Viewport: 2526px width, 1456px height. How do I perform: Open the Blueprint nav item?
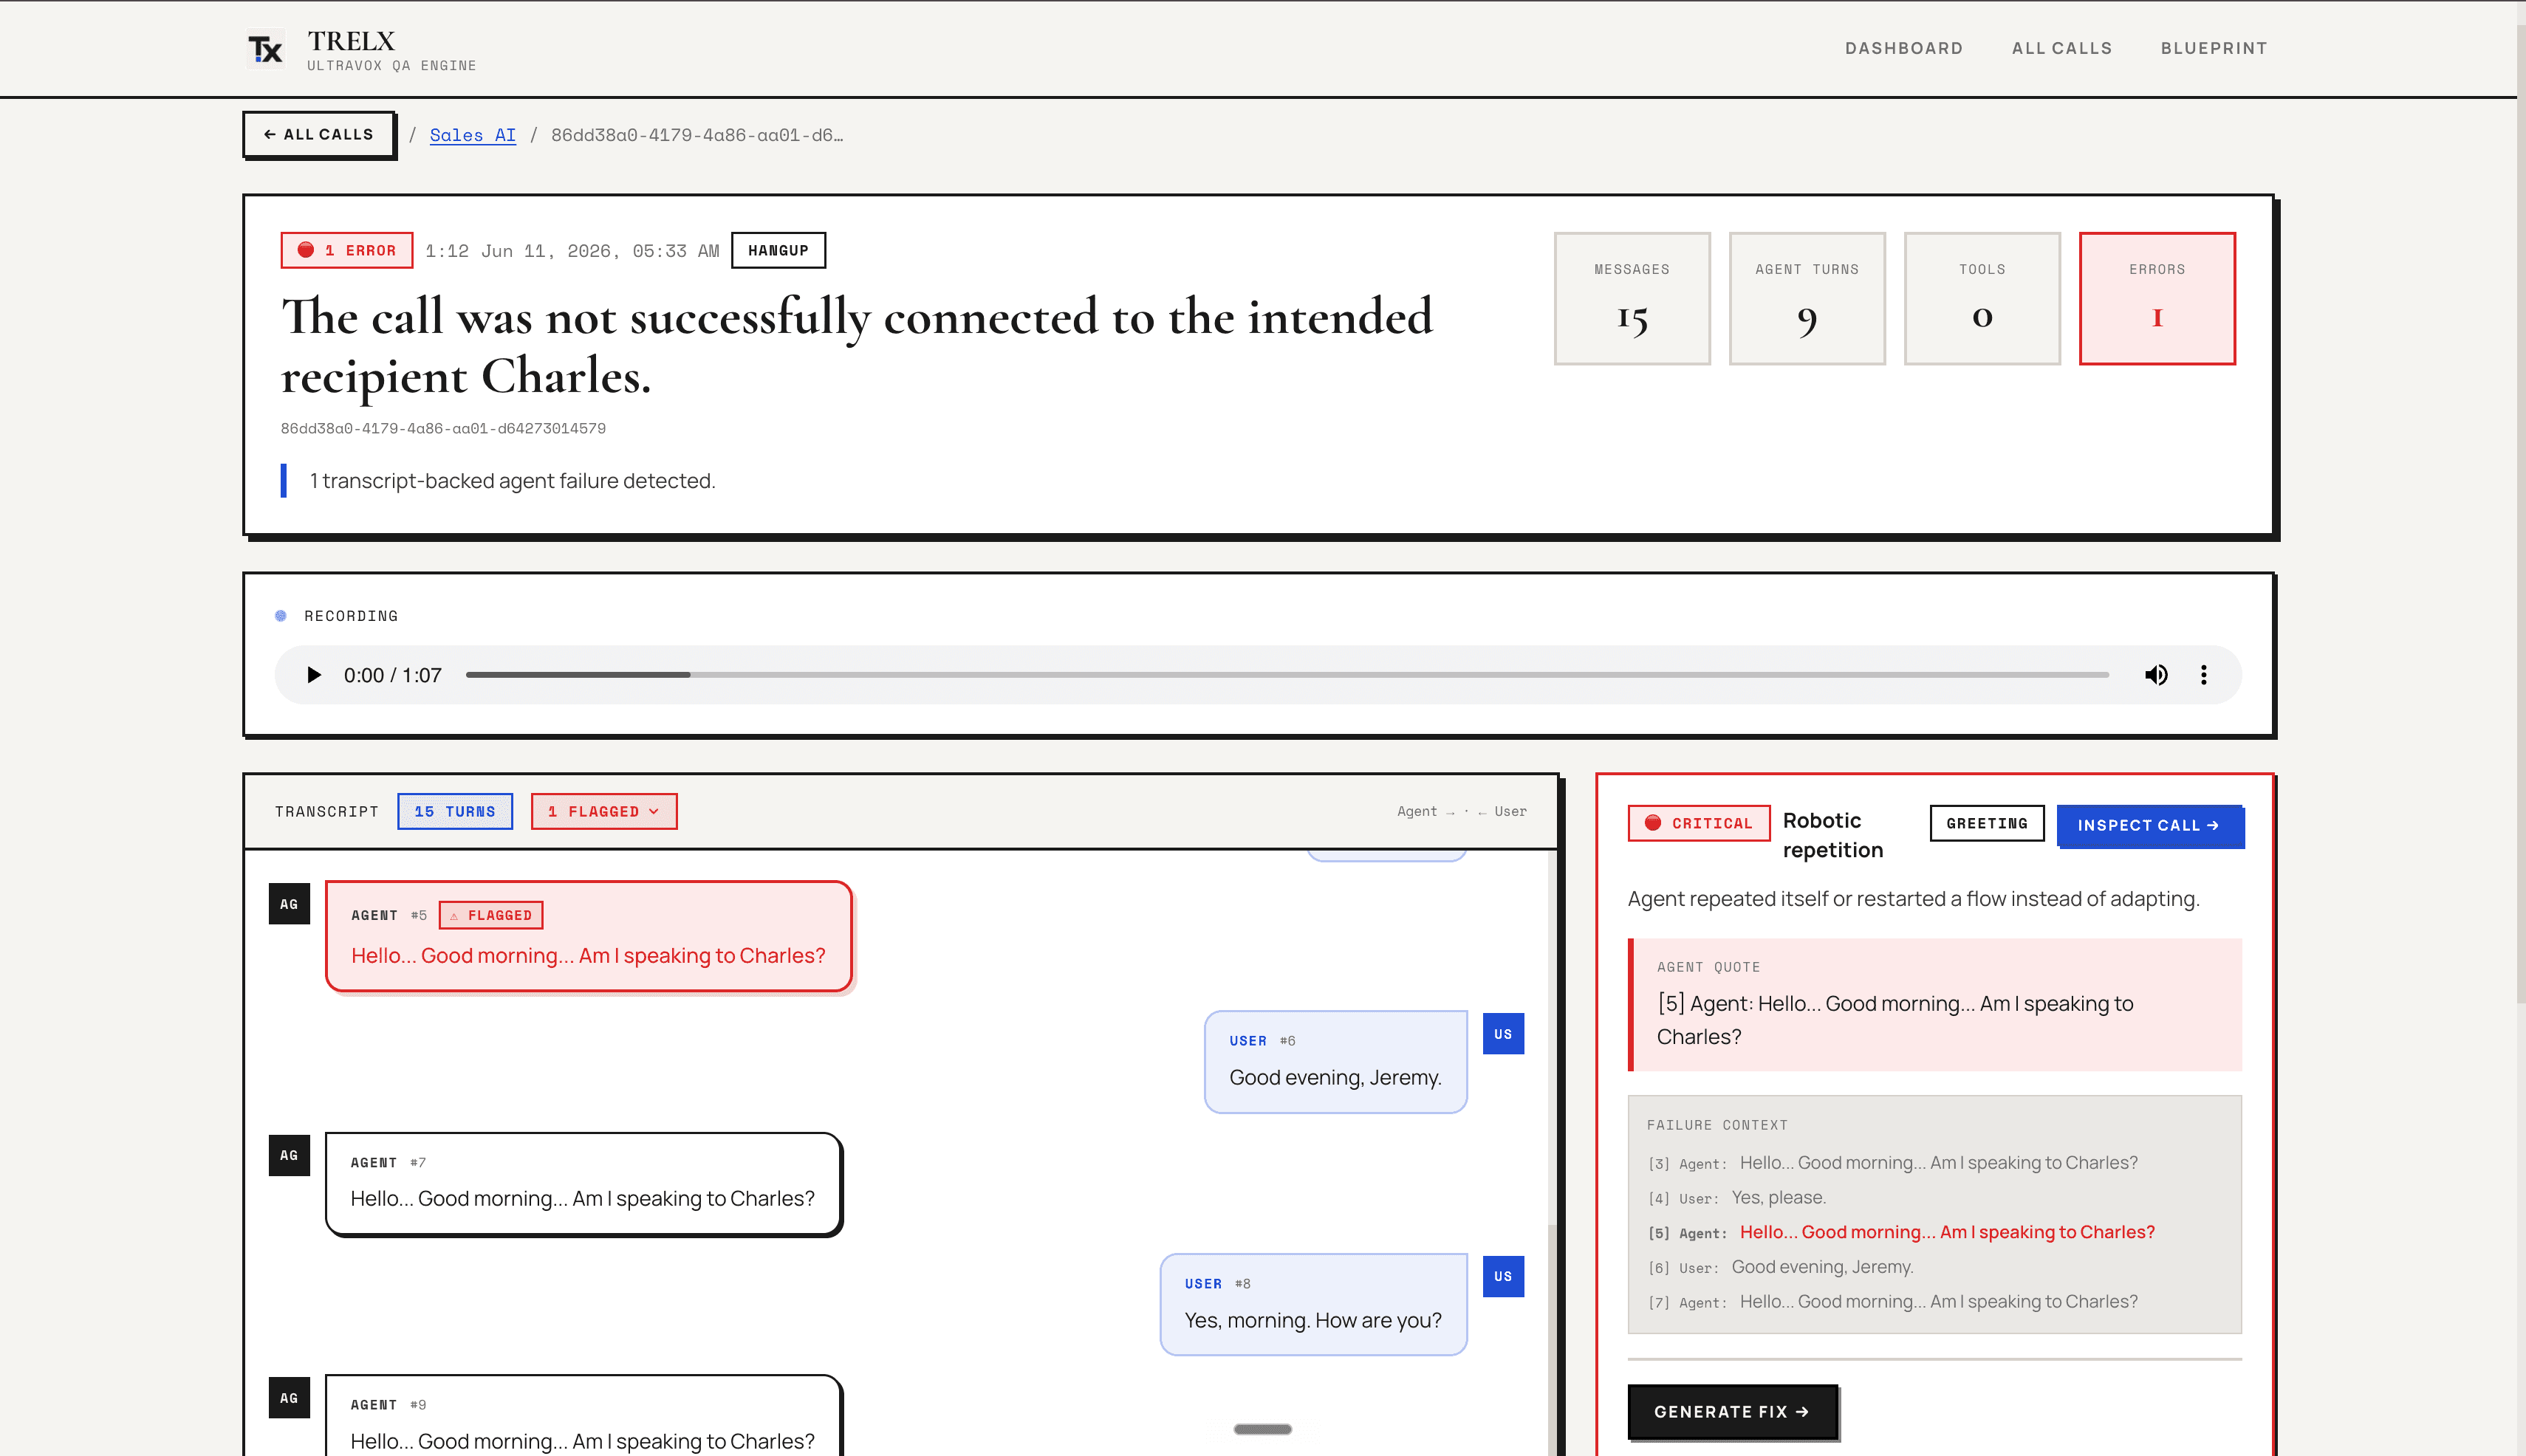pyautogui.click(x=2214, y=48)
